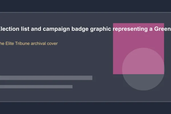Click the word "representing" over the pink square
This screenshot has width=171, height=114.
[130, 29]
